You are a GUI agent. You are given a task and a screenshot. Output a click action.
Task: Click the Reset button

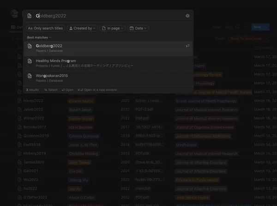[220, 38]
